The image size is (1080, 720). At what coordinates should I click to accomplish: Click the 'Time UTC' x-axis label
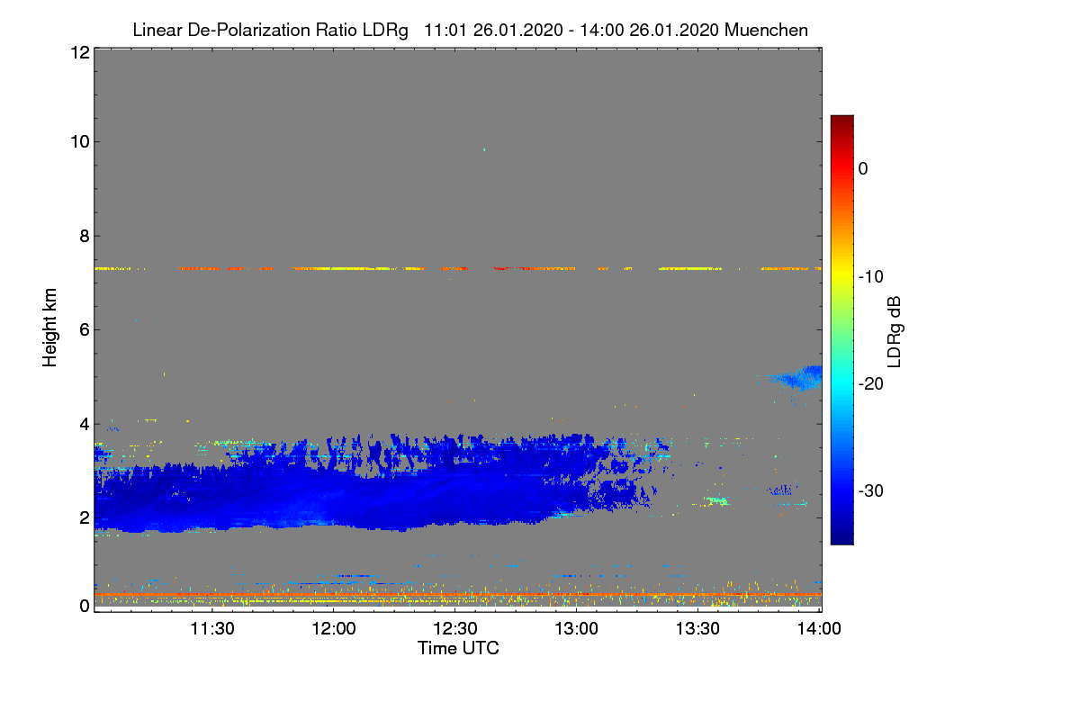[x=458, y=647]
